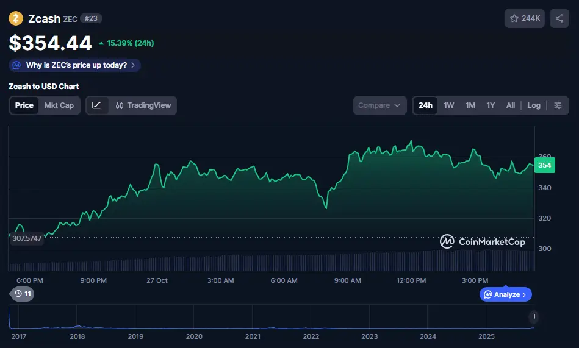Click the 6:00 PM axis label
579x348 pixels.
pos(29,280)
